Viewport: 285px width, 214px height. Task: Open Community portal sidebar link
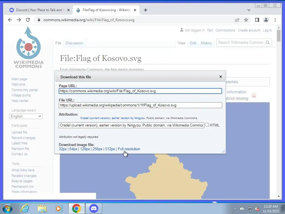[x=24, y=90]
